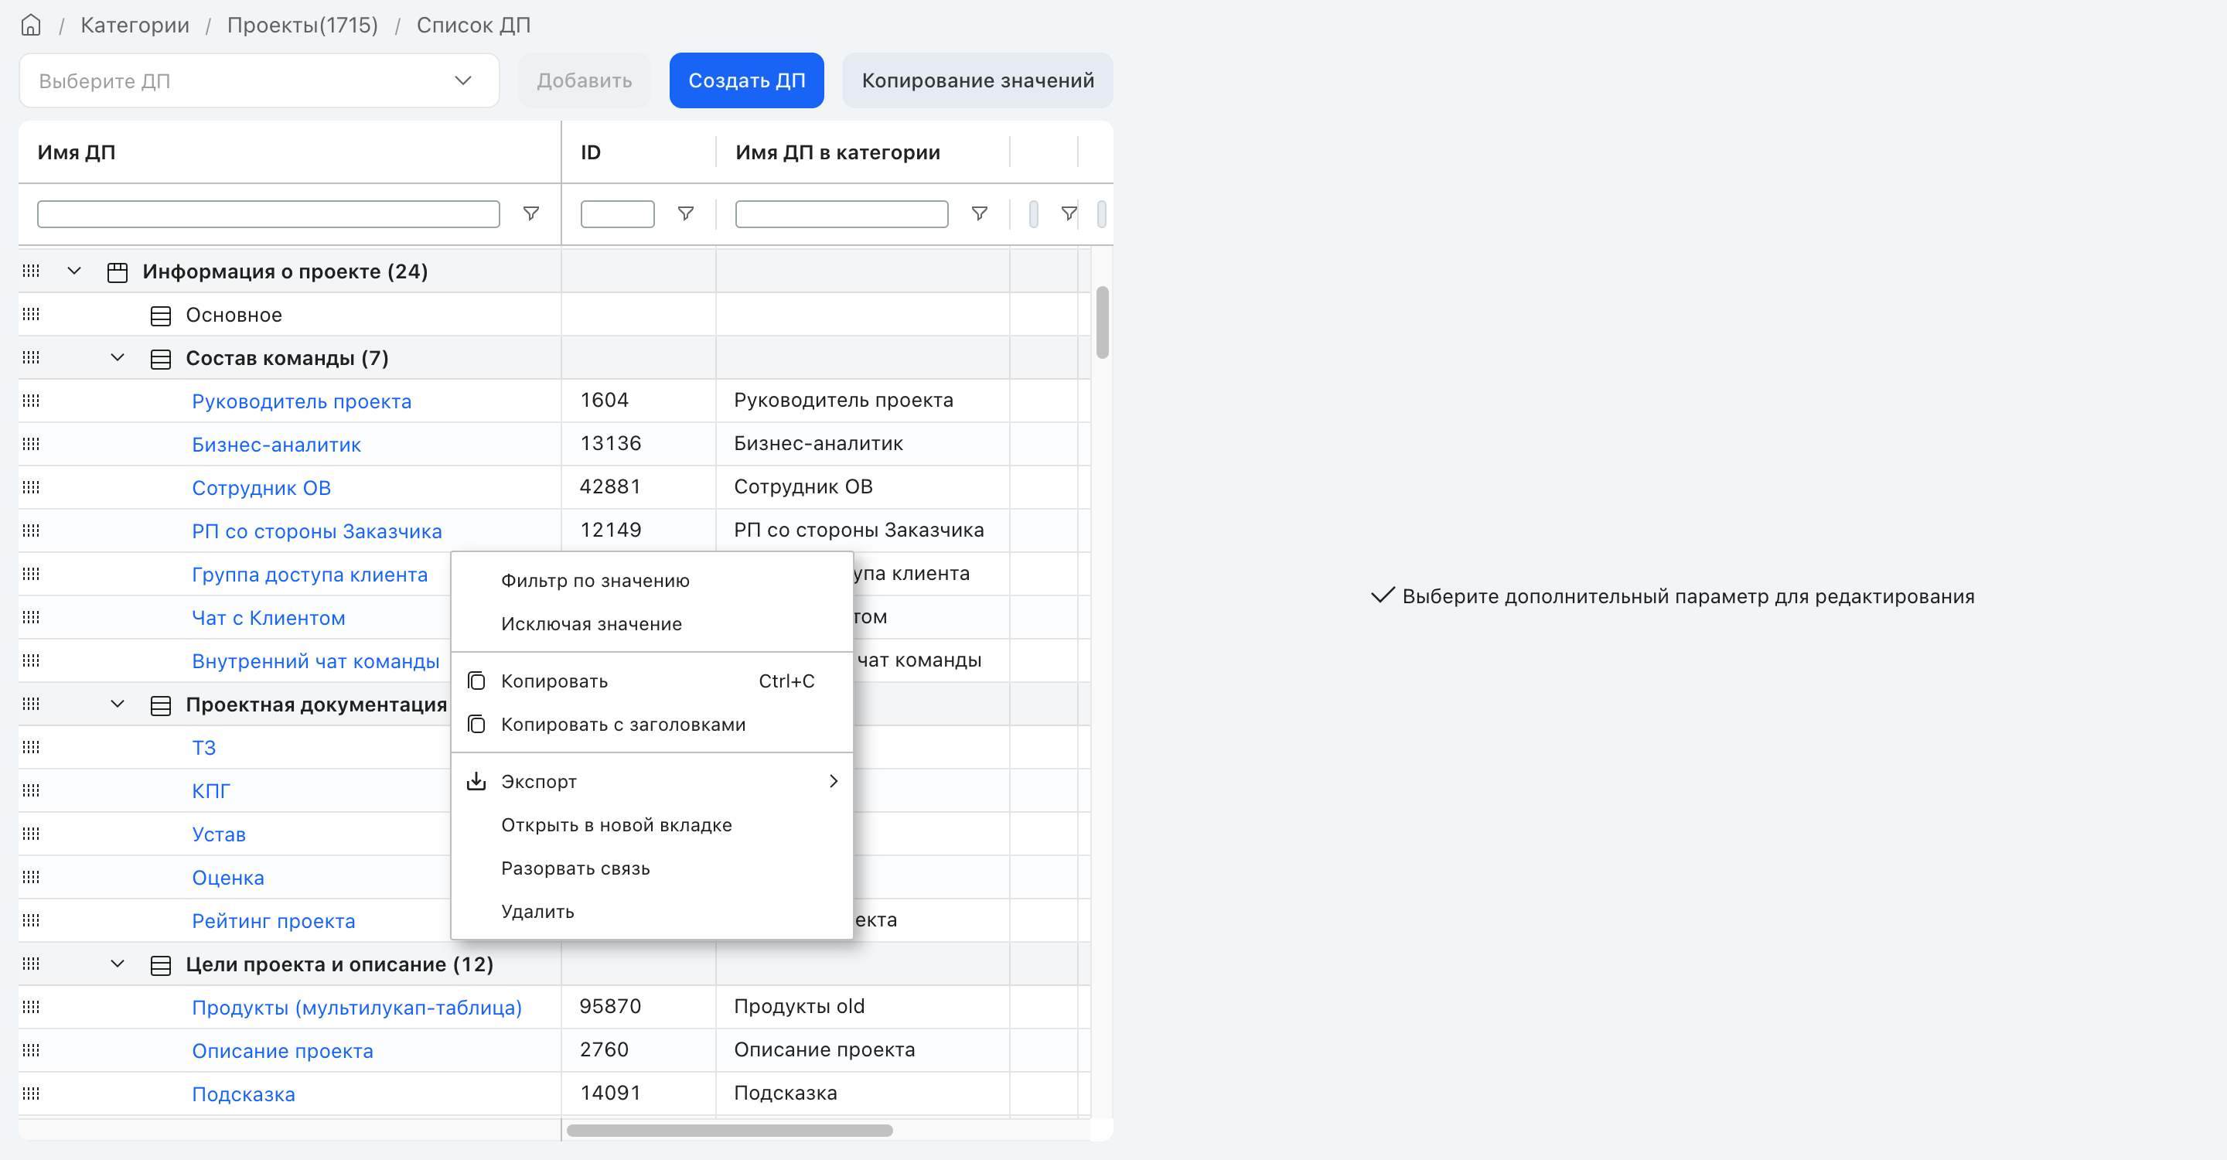Click the drag handle of Чат с Клиентом row

coord(31,616)
